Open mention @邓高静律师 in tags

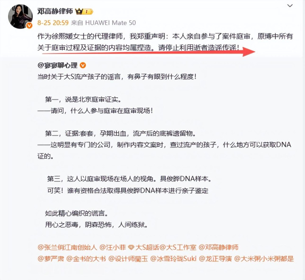(218, 247)
